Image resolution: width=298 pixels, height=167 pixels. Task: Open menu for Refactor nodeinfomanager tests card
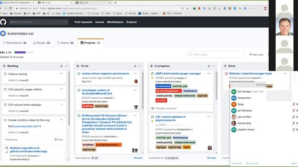click(x=285, y=73)
